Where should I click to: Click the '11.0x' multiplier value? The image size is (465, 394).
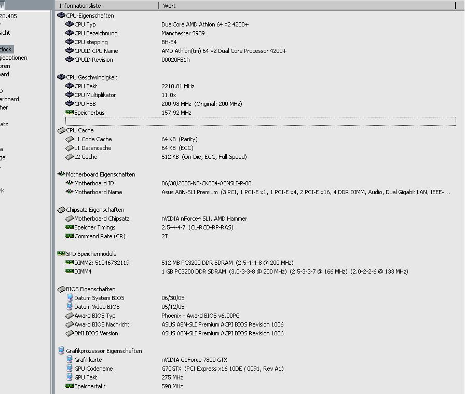click(169, 95)
